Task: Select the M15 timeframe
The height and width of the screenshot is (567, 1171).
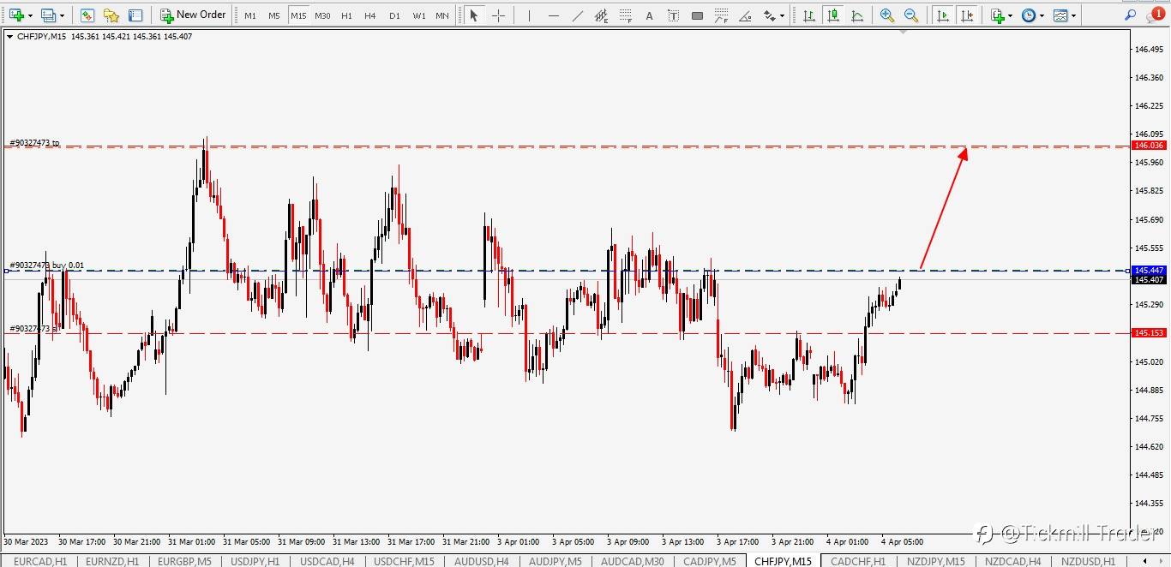Action: (x=297, y=15)
